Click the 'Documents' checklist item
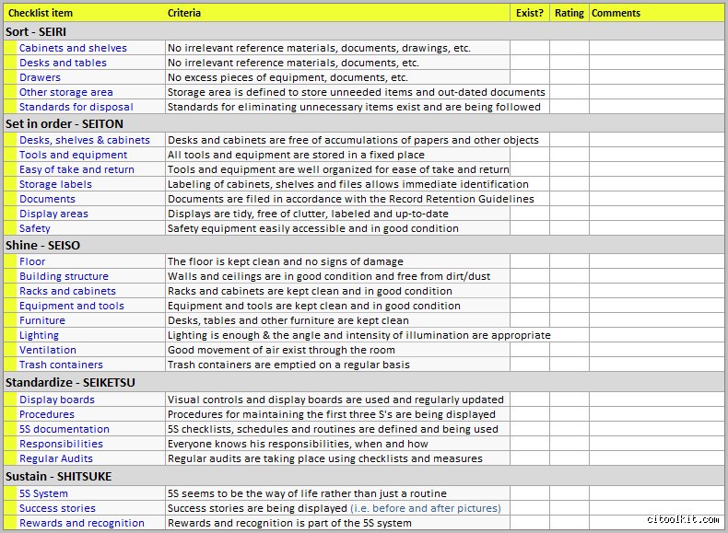The image size is (728, 533). (47, 199)
